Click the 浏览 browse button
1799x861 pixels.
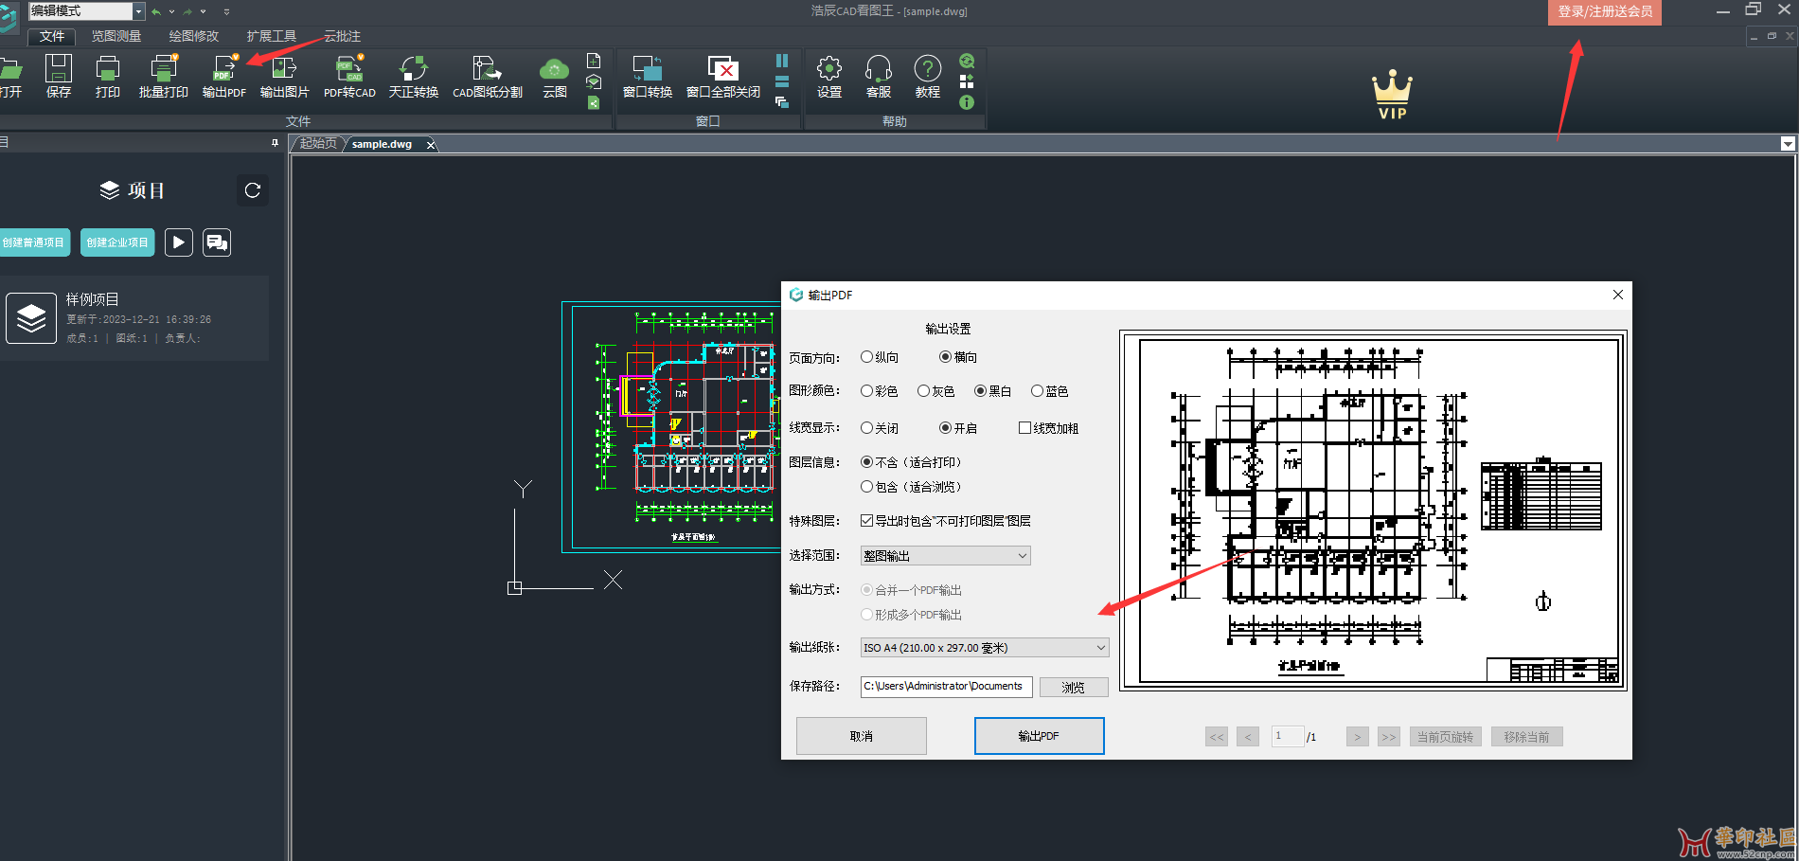(1074, 688)
